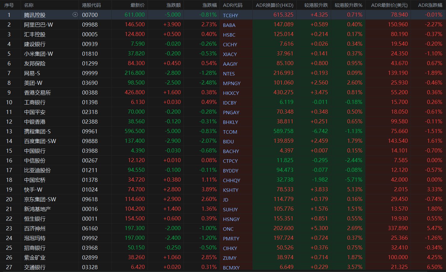Viewport: 446px width, 272px height.
Task: Click the TCEHY ADR code
Action: (x=230, y=15)
